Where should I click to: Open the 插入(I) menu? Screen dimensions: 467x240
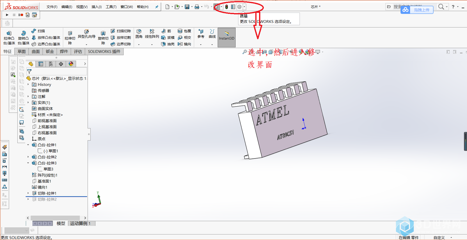96,7
